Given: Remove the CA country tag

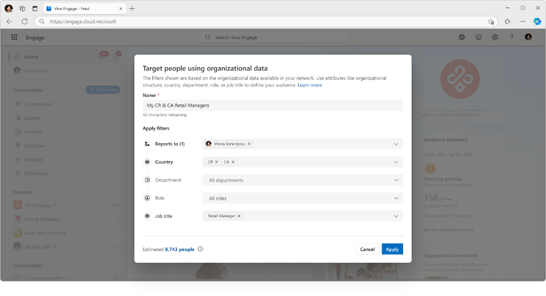Looking at the screenshot, I should (233, 162).
